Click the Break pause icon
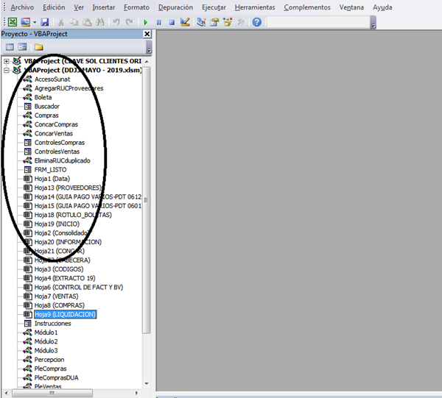The width and height of the screenshot is (442, 398). 158,22
